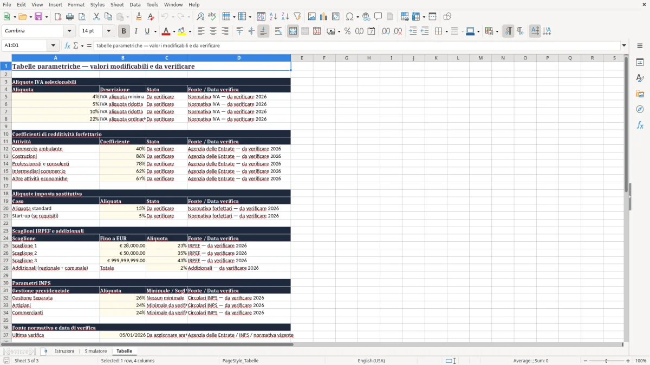
Task: Open Find & Replace
Action: click(x=200, y=17)
